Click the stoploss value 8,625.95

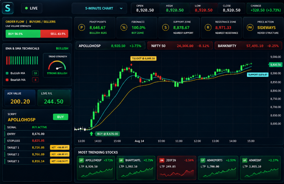(38, 141)
